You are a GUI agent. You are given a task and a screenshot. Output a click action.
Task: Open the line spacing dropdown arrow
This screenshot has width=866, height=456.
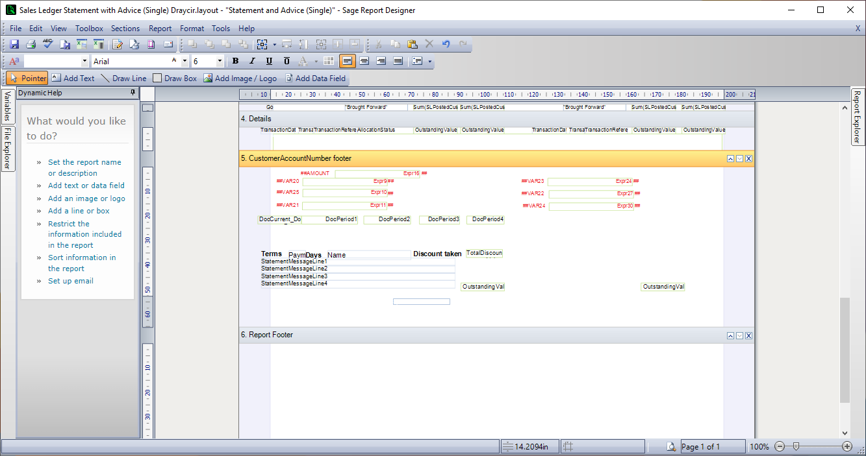430,61
